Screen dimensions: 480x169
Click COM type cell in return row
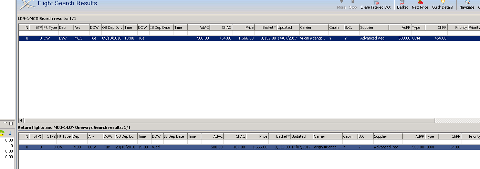432,147
